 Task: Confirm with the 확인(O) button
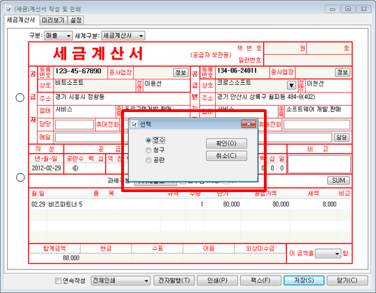point(226,143)
